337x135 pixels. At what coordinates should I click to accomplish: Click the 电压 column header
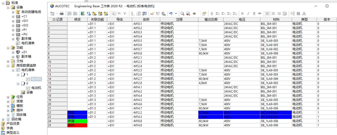[x=242, y=19]
